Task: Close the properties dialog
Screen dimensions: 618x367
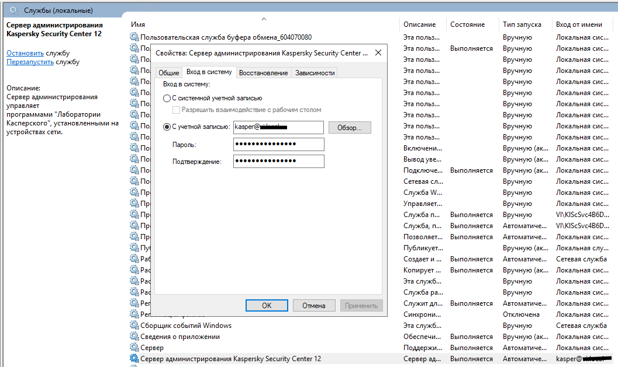Action: pyautogui.click(x=378, y=53)
